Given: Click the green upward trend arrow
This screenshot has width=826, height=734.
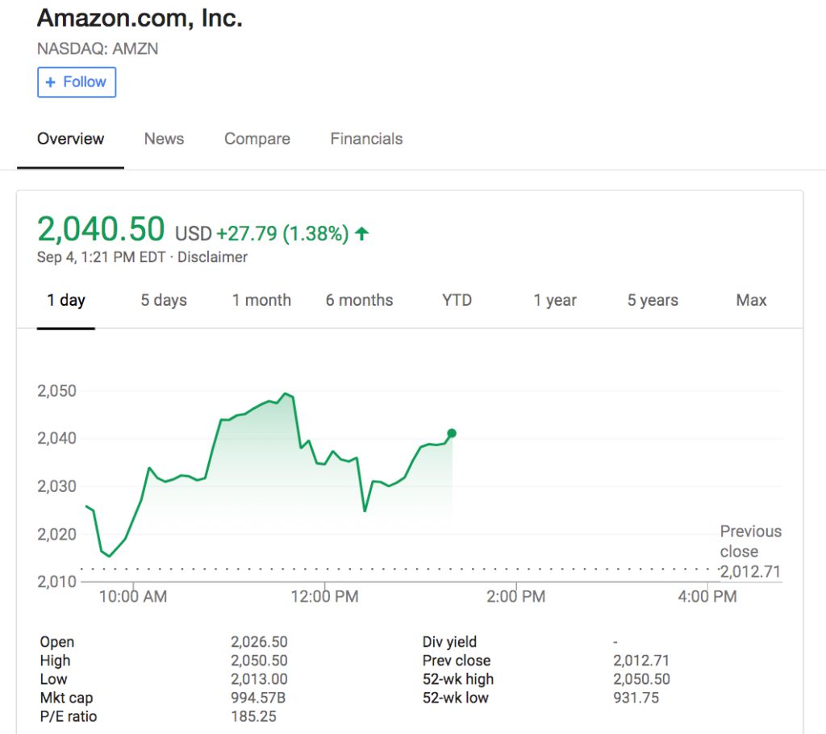Looking at the screenshot, I should (x=361, y=232).
